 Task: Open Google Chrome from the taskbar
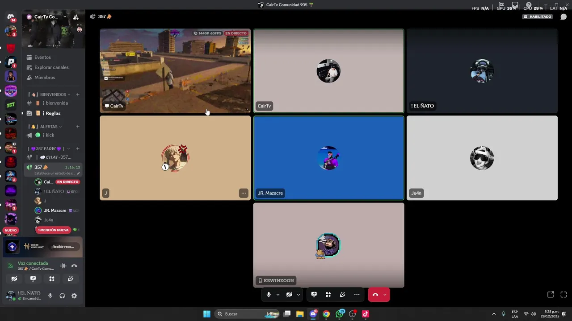(326, 314)
